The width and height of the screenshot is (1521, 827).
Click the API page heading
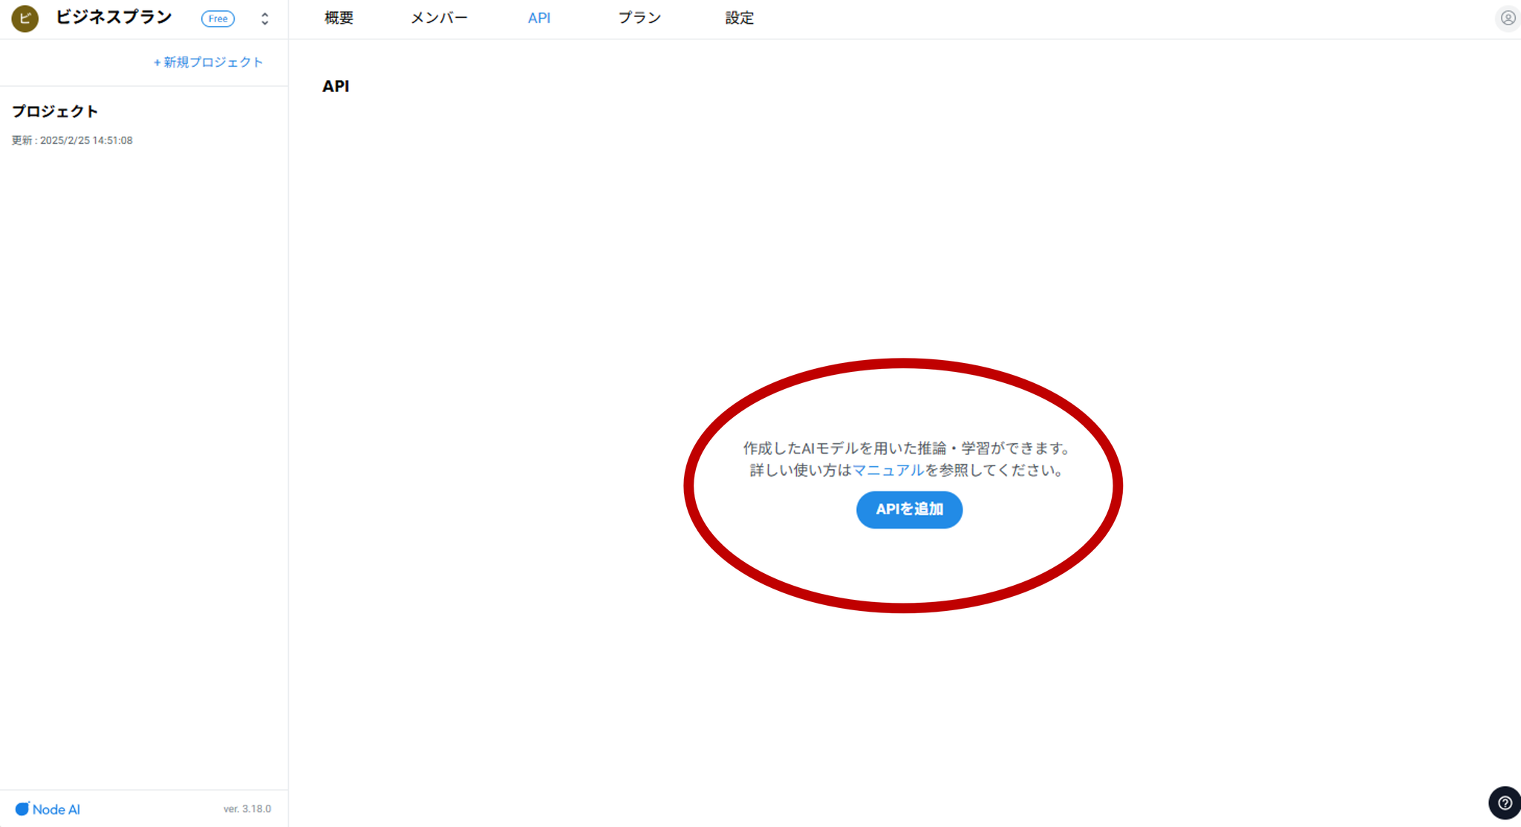(336, 86)
